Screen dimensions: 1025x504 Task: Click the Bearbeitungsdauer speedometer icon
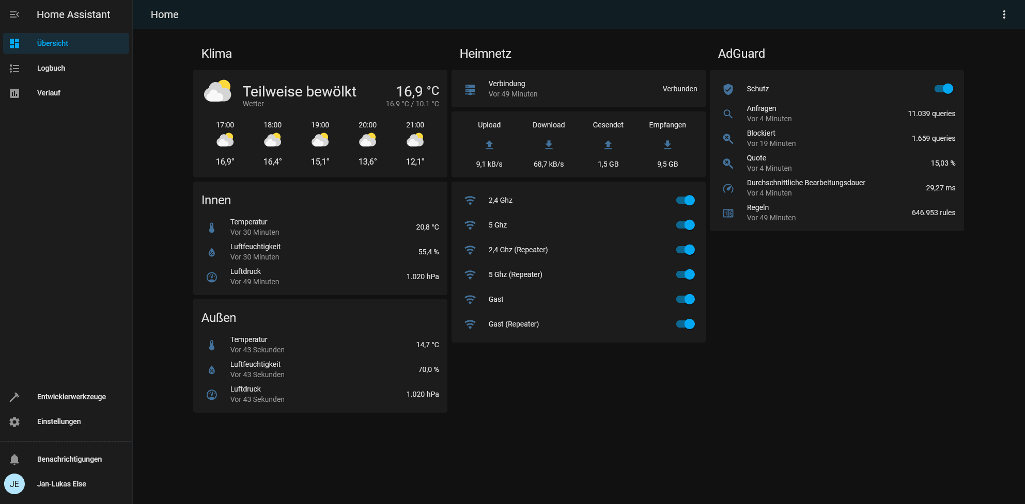pyautogui.click(x=728, y=188)
